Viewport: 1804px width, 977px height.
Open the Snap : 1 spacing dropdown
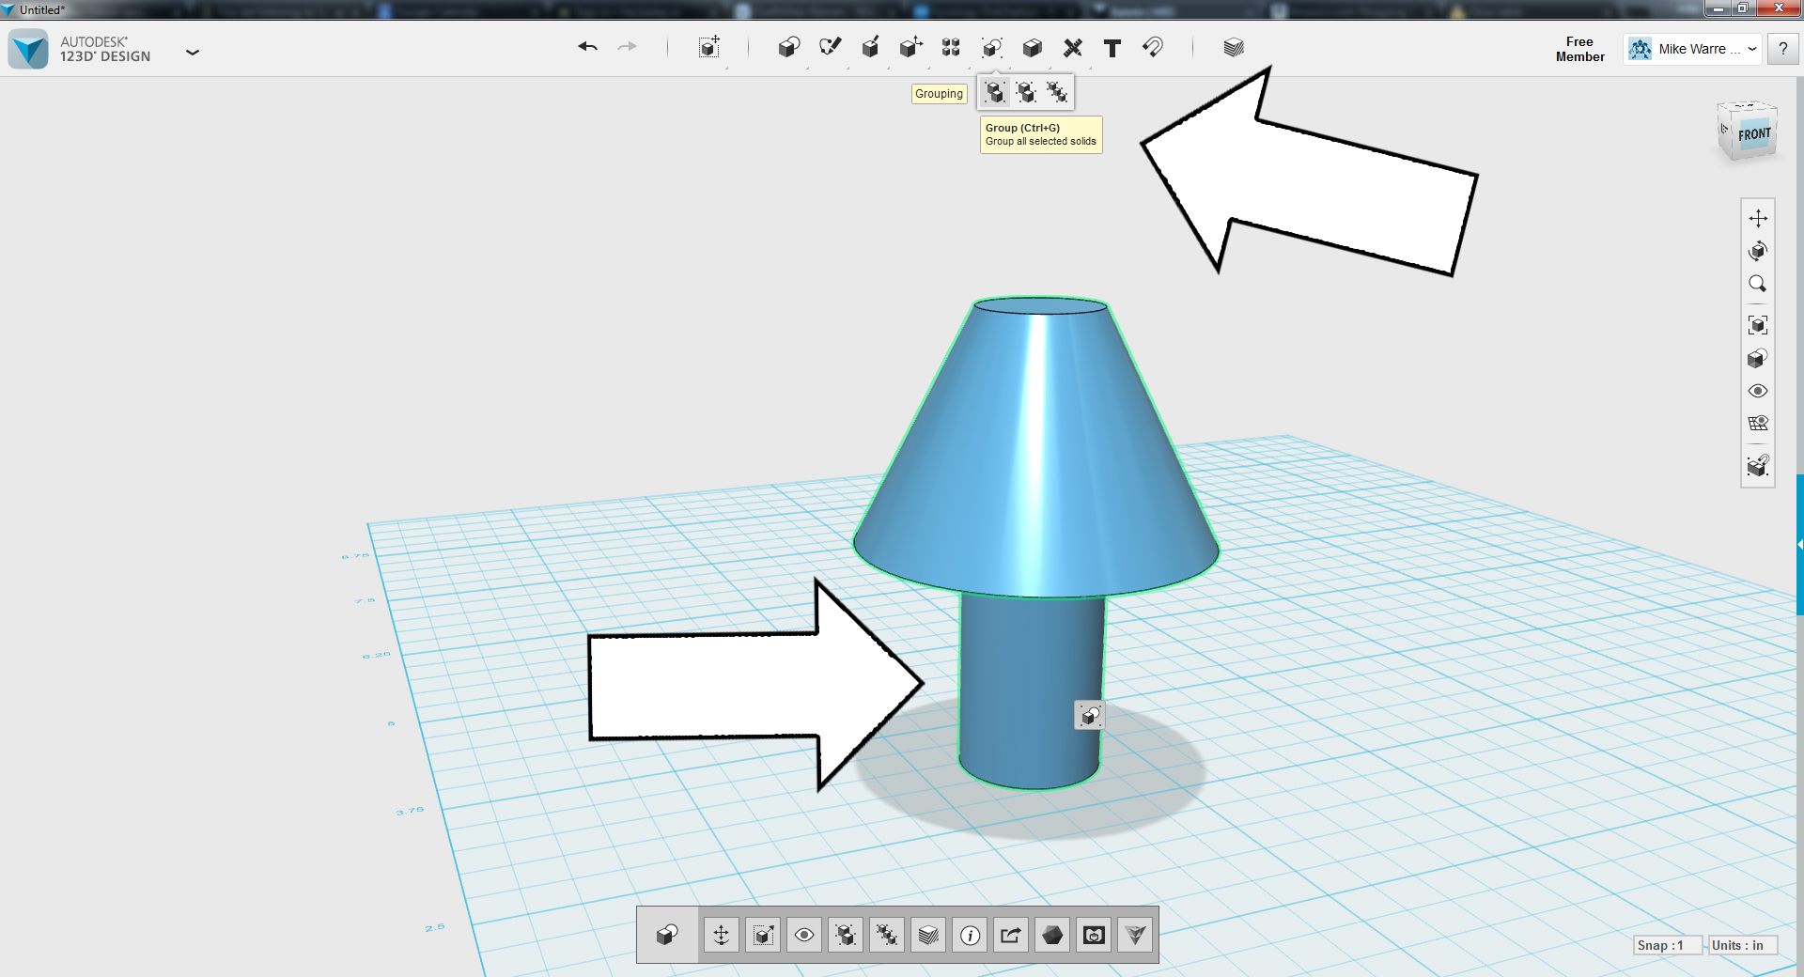[1664, 946]
